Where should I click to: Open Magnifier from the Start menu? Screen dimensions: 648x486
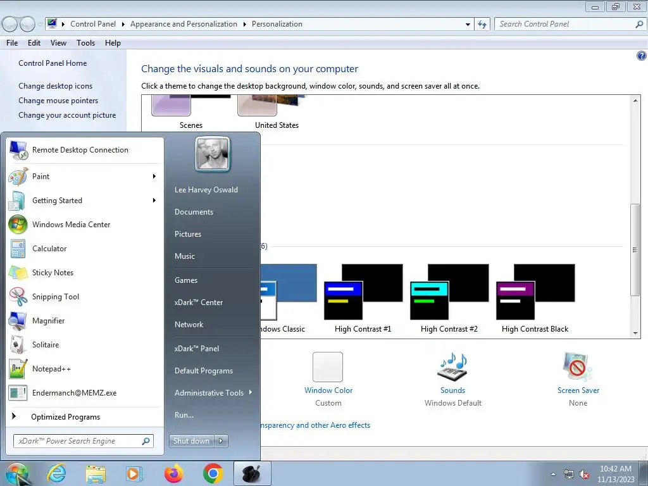point(85,321)
